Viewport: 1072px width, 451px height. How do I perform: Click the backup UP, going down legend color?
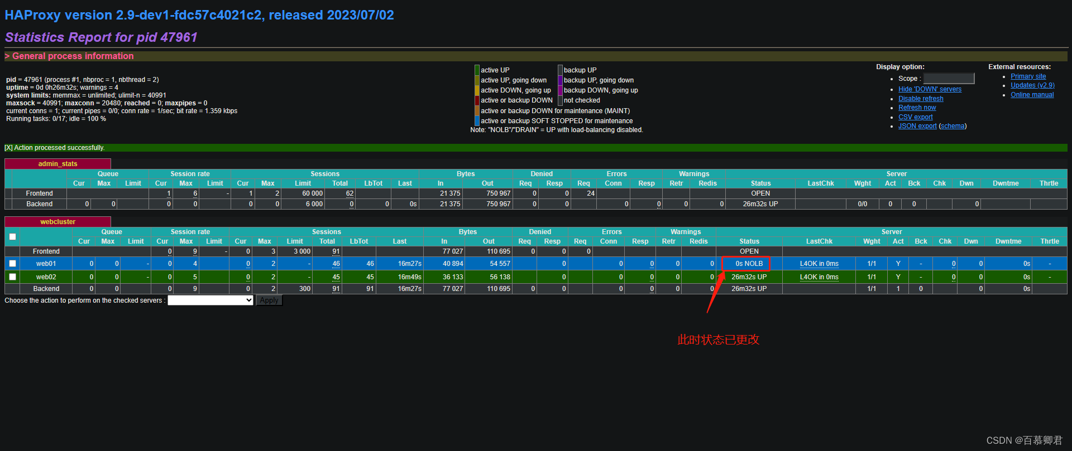point(560,80)
